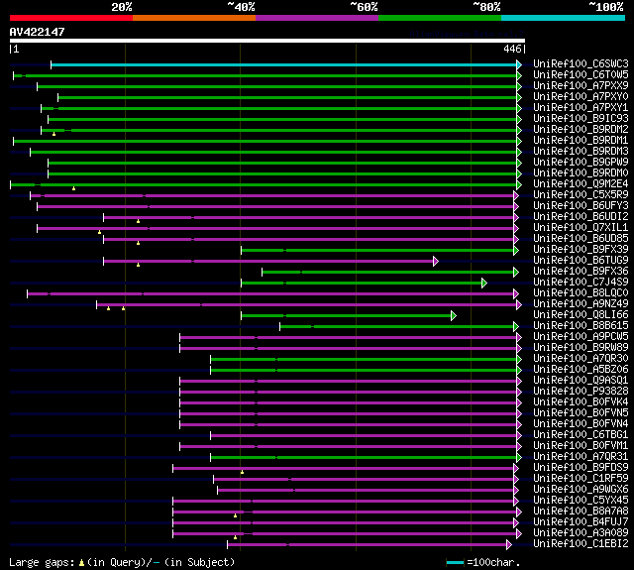Select the UniRef100_B9RDM1 label
Screen dimensions: 634x570
click(x=581, y=141)
